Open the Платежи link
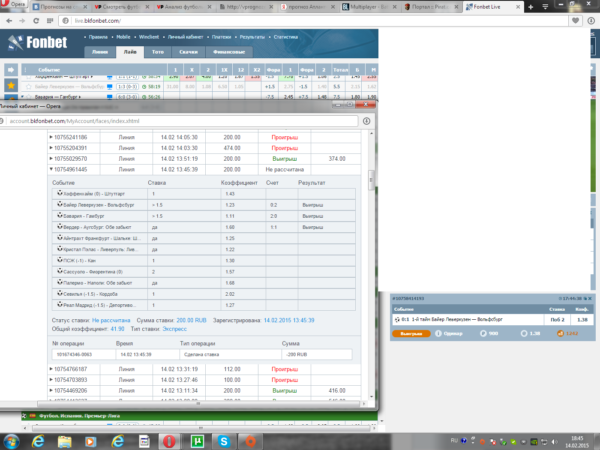Screen dimensions: 600x450 [x=222, y=37]
